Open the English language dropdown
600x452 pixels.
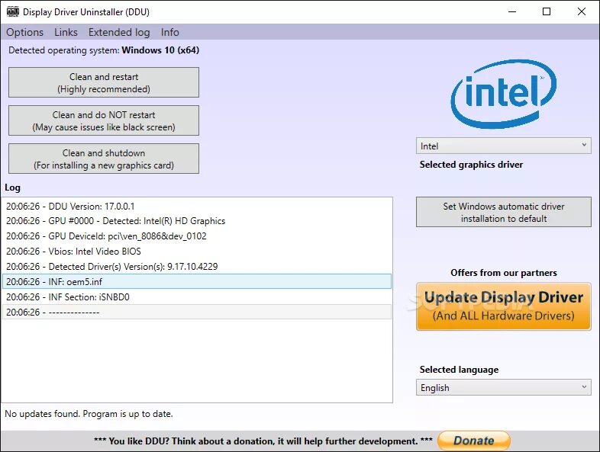(504, 387)
